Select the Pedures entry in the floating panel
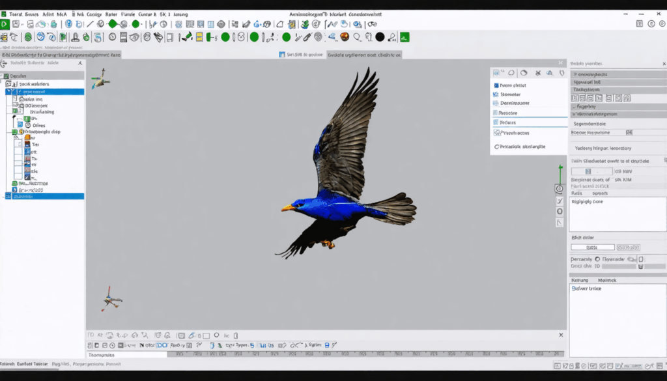 pyautogui.click(x=529, y=122)
